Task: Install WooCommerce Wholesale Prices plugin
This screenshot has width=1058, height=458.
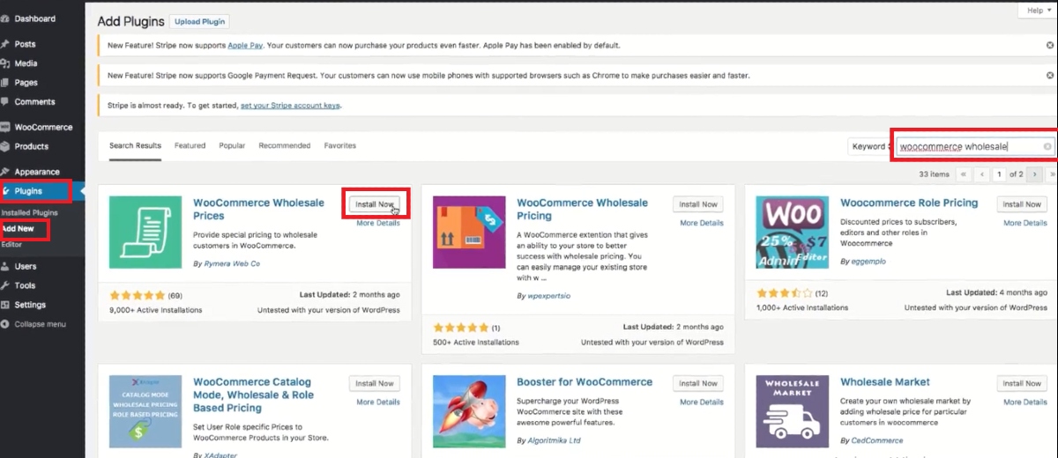Action: point(375,204)
